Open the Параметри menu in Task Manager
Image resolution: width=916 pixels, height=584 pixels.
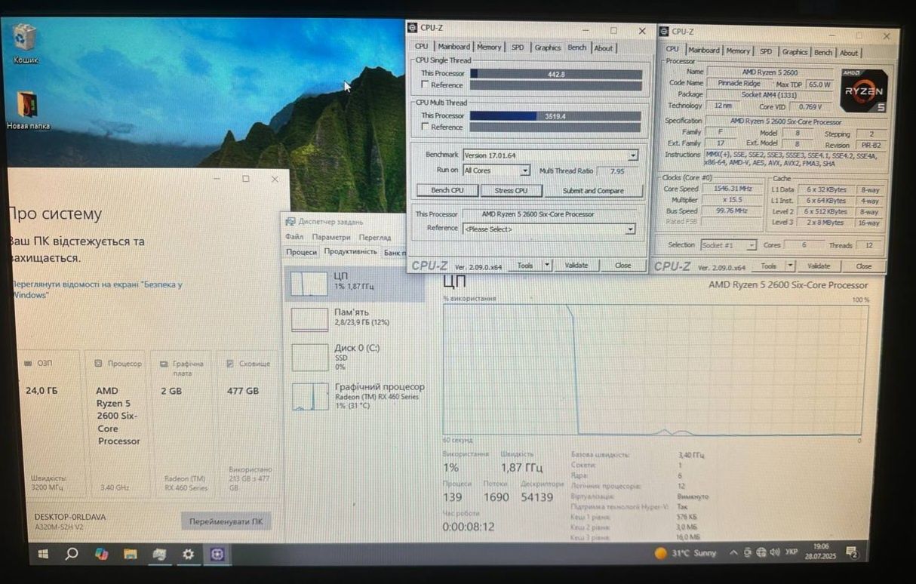coord(330,237)
